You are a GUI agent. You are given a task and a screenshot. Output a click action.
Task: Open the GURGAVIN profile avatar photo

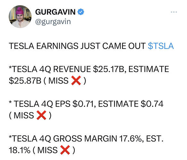[x=20, y=17]
